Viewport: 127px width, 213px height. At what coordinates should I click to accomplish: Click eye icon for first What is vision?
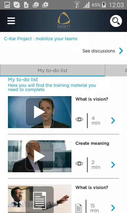[x=79, y=119]
